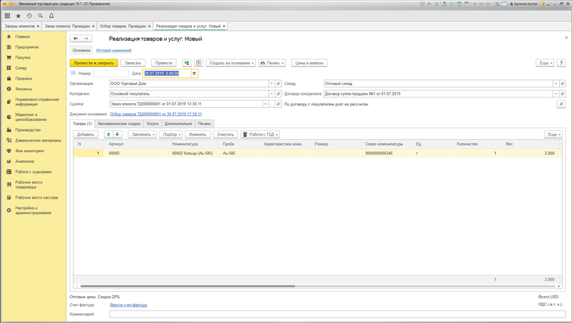This screenshot has width=572, height=323.
Task: Open История изменений link
Action: click(x=114, y=51)
